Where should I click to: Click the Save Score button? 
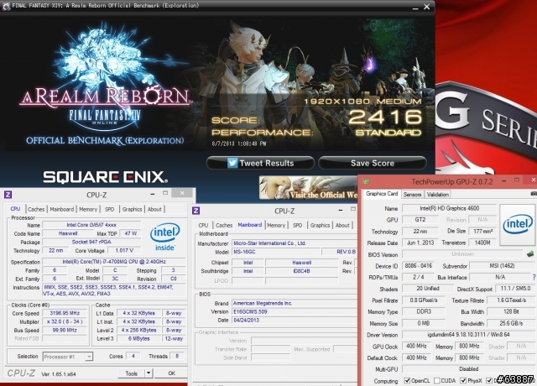coord(373,163)
